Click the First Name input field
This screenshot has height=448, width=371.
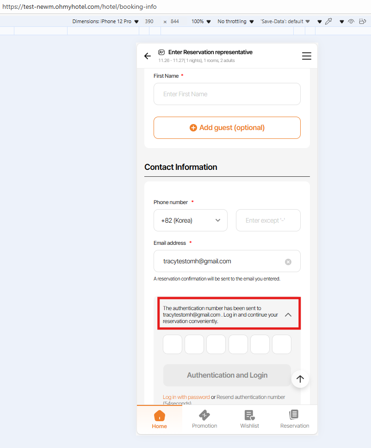pyautogui.click(x=227, y=94)
